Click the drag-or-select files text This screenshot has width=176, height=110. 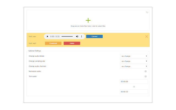[88, 26]
